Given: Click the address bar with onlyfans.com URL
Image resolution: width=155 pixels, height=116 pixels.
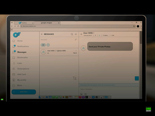Looking at the screenshot, I should coord(78,26).
